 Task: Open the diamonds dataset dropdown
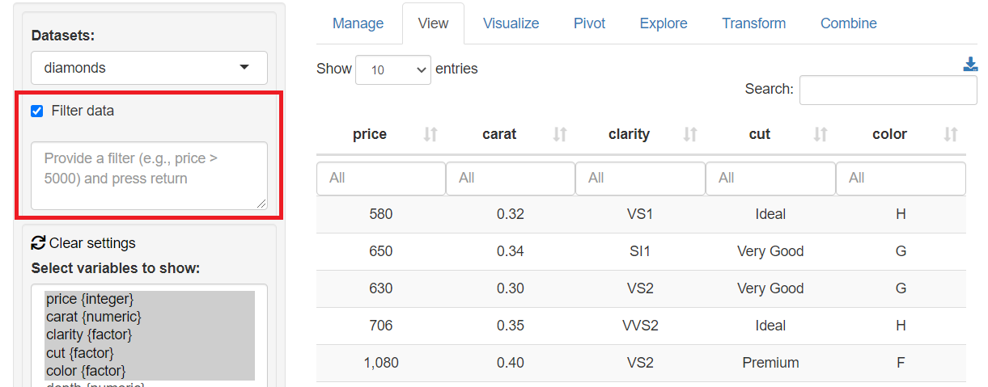click(x=149, y=68)
